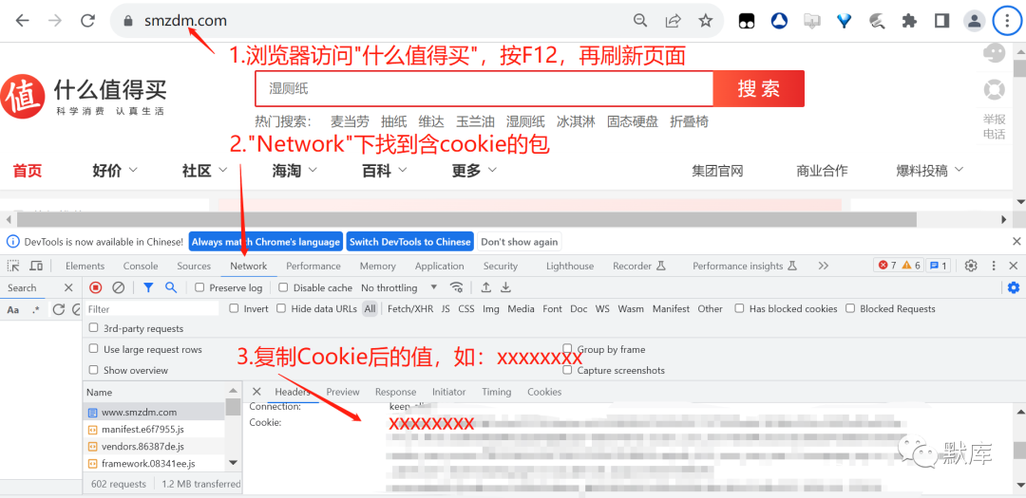1026x498 pixels.
Task: Open hot search link 麦当劳
Action: 350,121
